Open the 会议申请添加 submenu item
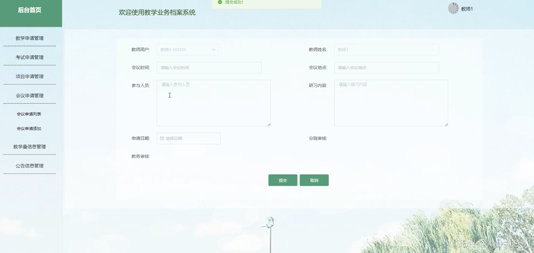534x253 pixels. [x=29, y=129]
